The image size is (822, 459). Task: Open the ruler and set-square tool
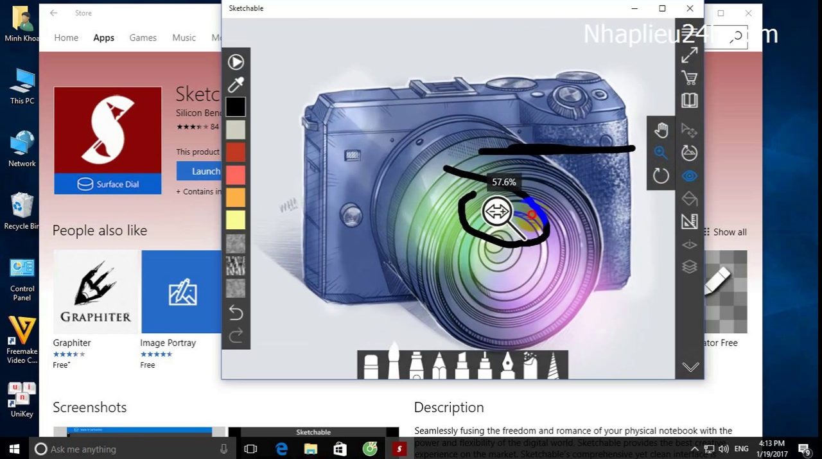690,221
